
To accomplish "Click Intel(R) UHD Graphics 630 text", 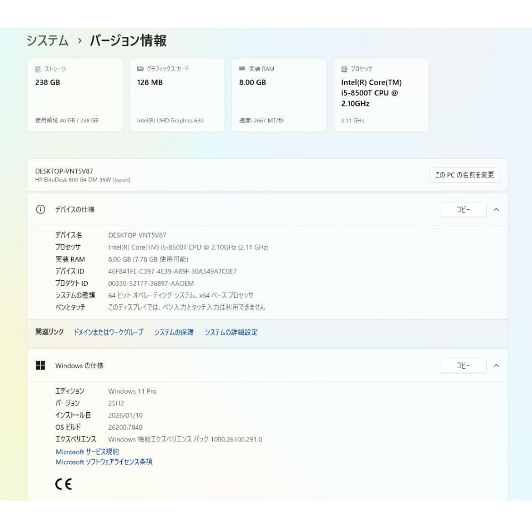I will point(170,120).
